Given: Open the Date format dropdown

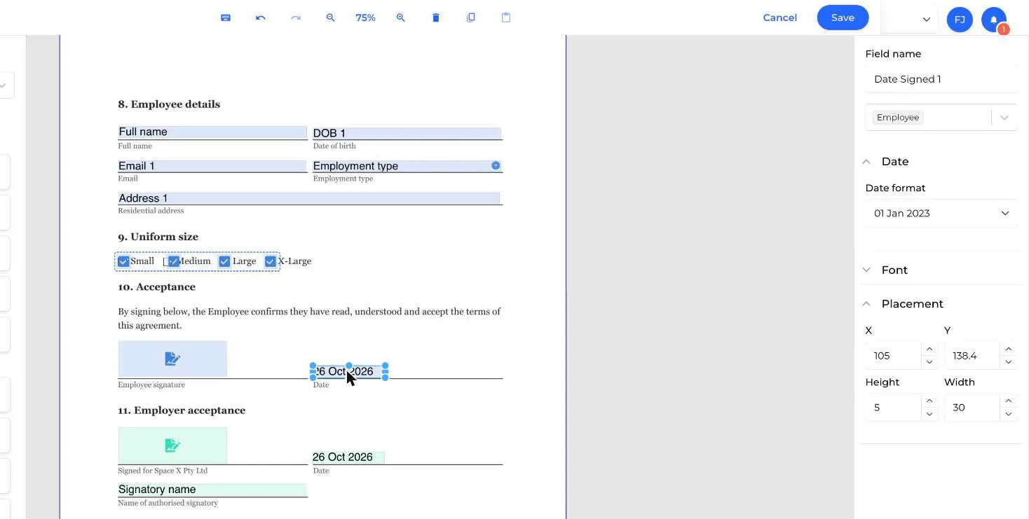Looking at the screenshot, I should [x=941, y=213].
